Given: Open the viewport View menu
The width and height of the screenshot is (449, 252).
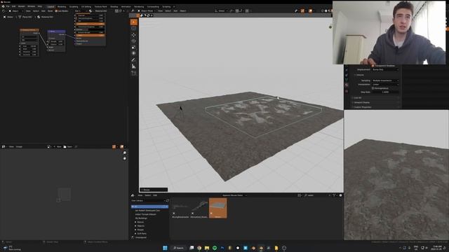Looking at the screenshot, I should click(x=161, y=11).
